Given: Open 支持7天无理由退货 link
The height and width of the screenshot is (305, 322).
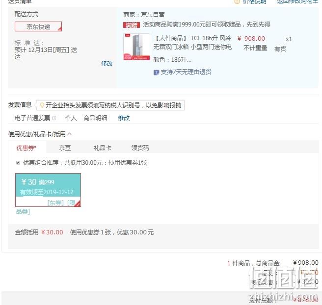Looking at the screenshot, I should (x=186, y=72).
